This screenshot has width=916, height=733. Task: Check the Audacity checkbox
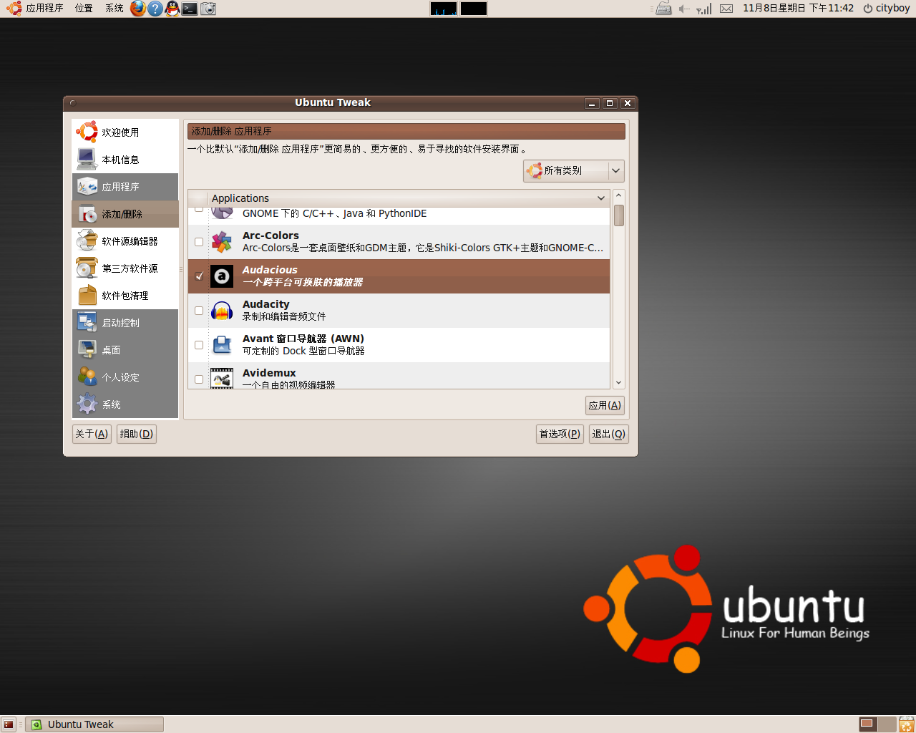[x=199, y=311]
